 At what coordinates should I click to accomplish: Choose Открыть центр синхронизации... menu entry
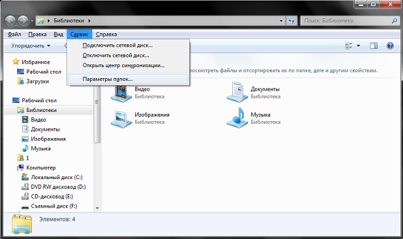[x=128, y=65]
